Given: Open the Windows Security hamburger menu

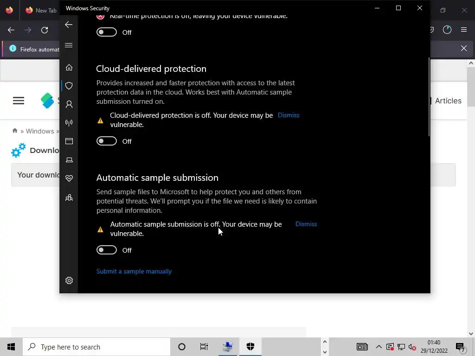Looking at the screenshot, I should click(69, 45).
